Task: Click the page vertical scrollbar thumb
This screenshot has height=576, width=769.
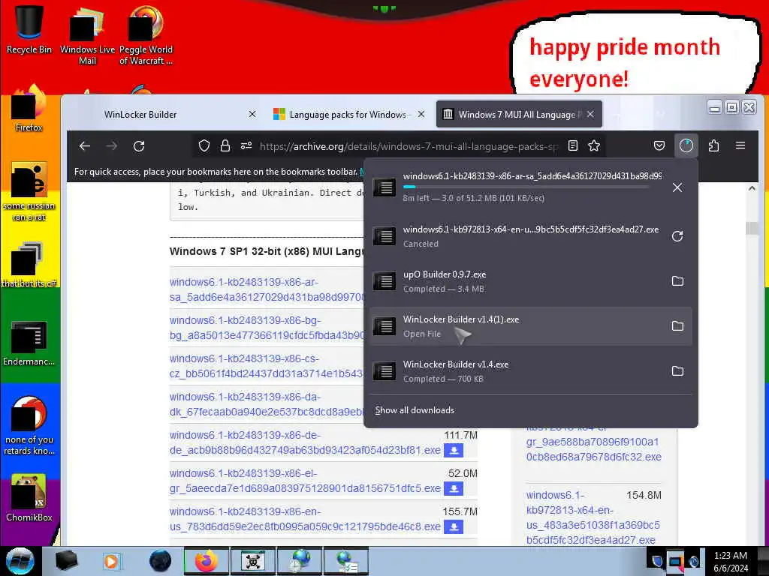Action: [x=751, y=228]
